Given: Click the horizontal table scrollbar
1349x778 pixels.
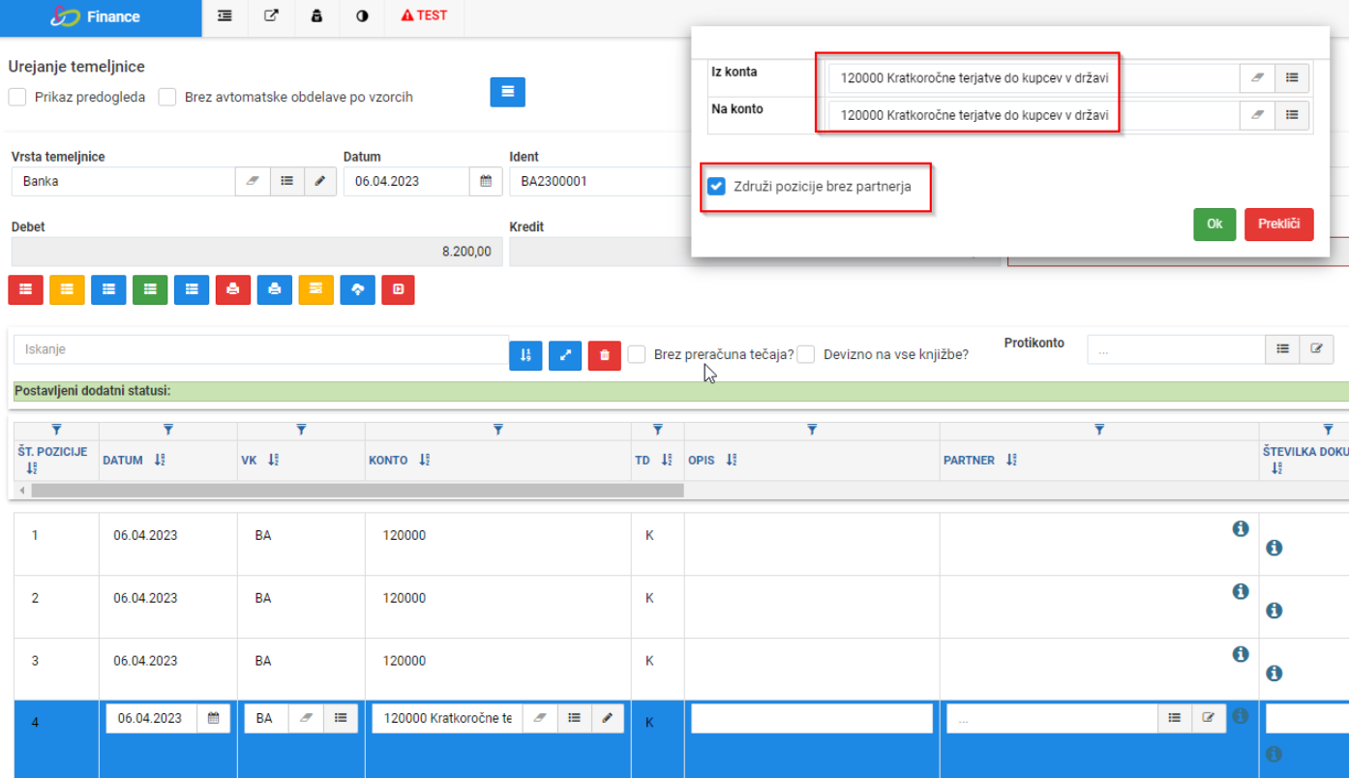Looking at the screenshot, I should click(x=357, y=491).
